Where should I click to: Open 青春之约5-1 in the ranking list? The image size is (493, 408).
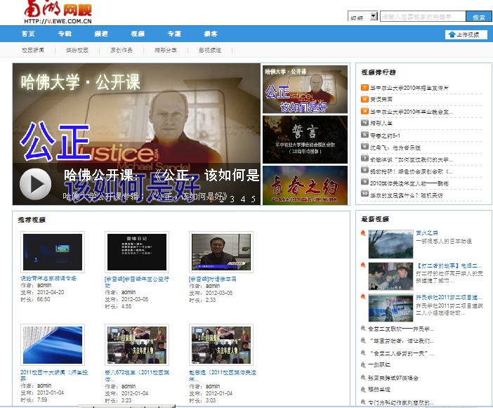385,136
